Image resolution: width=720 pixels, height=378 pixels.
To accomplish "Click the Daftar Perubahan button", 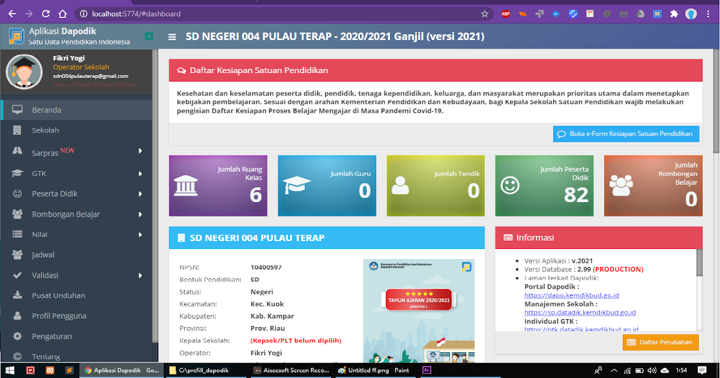I will coord(661,343).
